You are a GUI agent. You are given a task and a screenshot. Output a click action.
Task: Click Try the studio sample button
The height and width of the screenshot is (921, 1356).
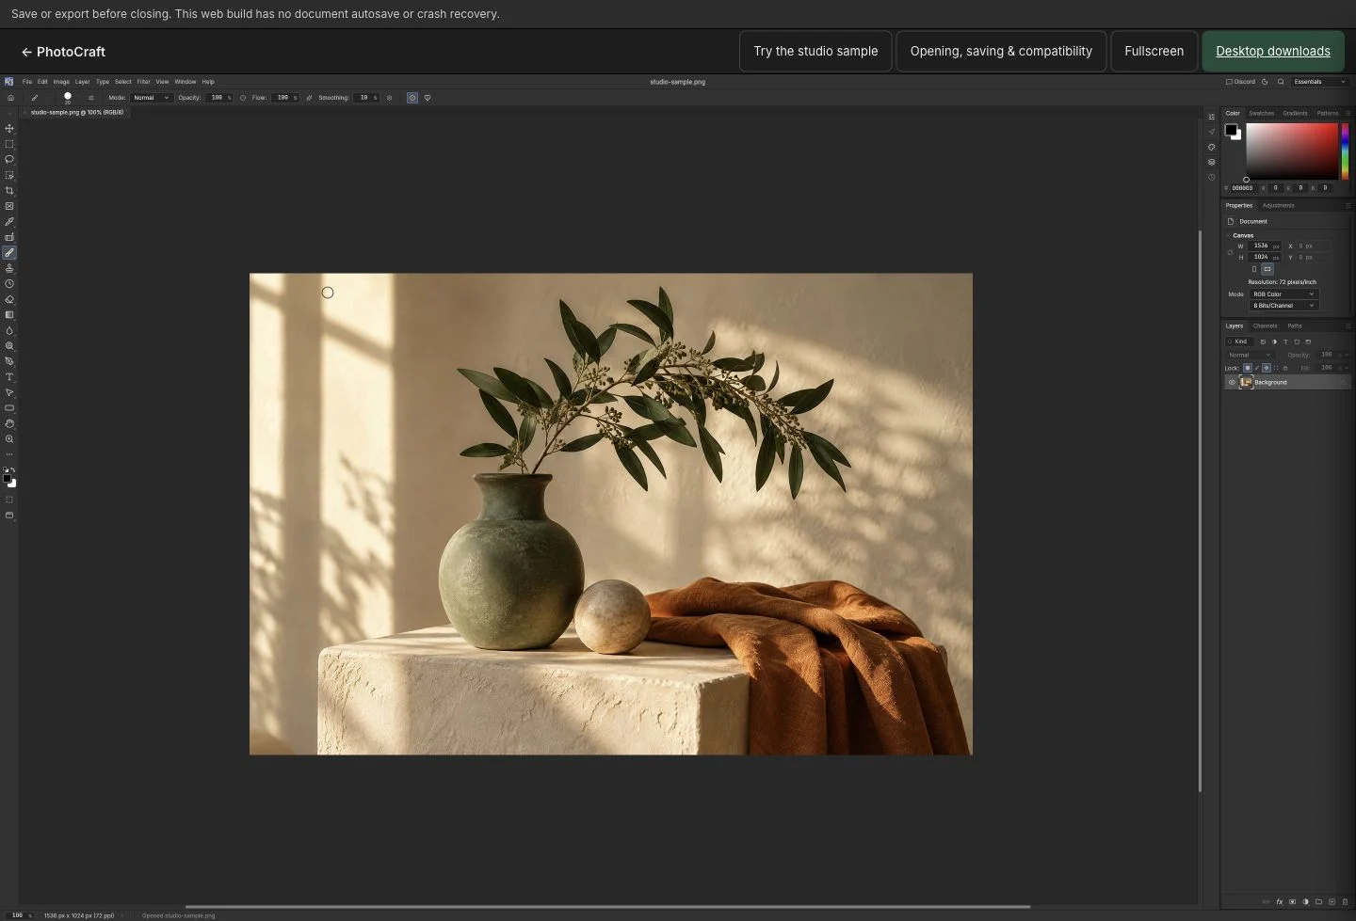point(815,51)
